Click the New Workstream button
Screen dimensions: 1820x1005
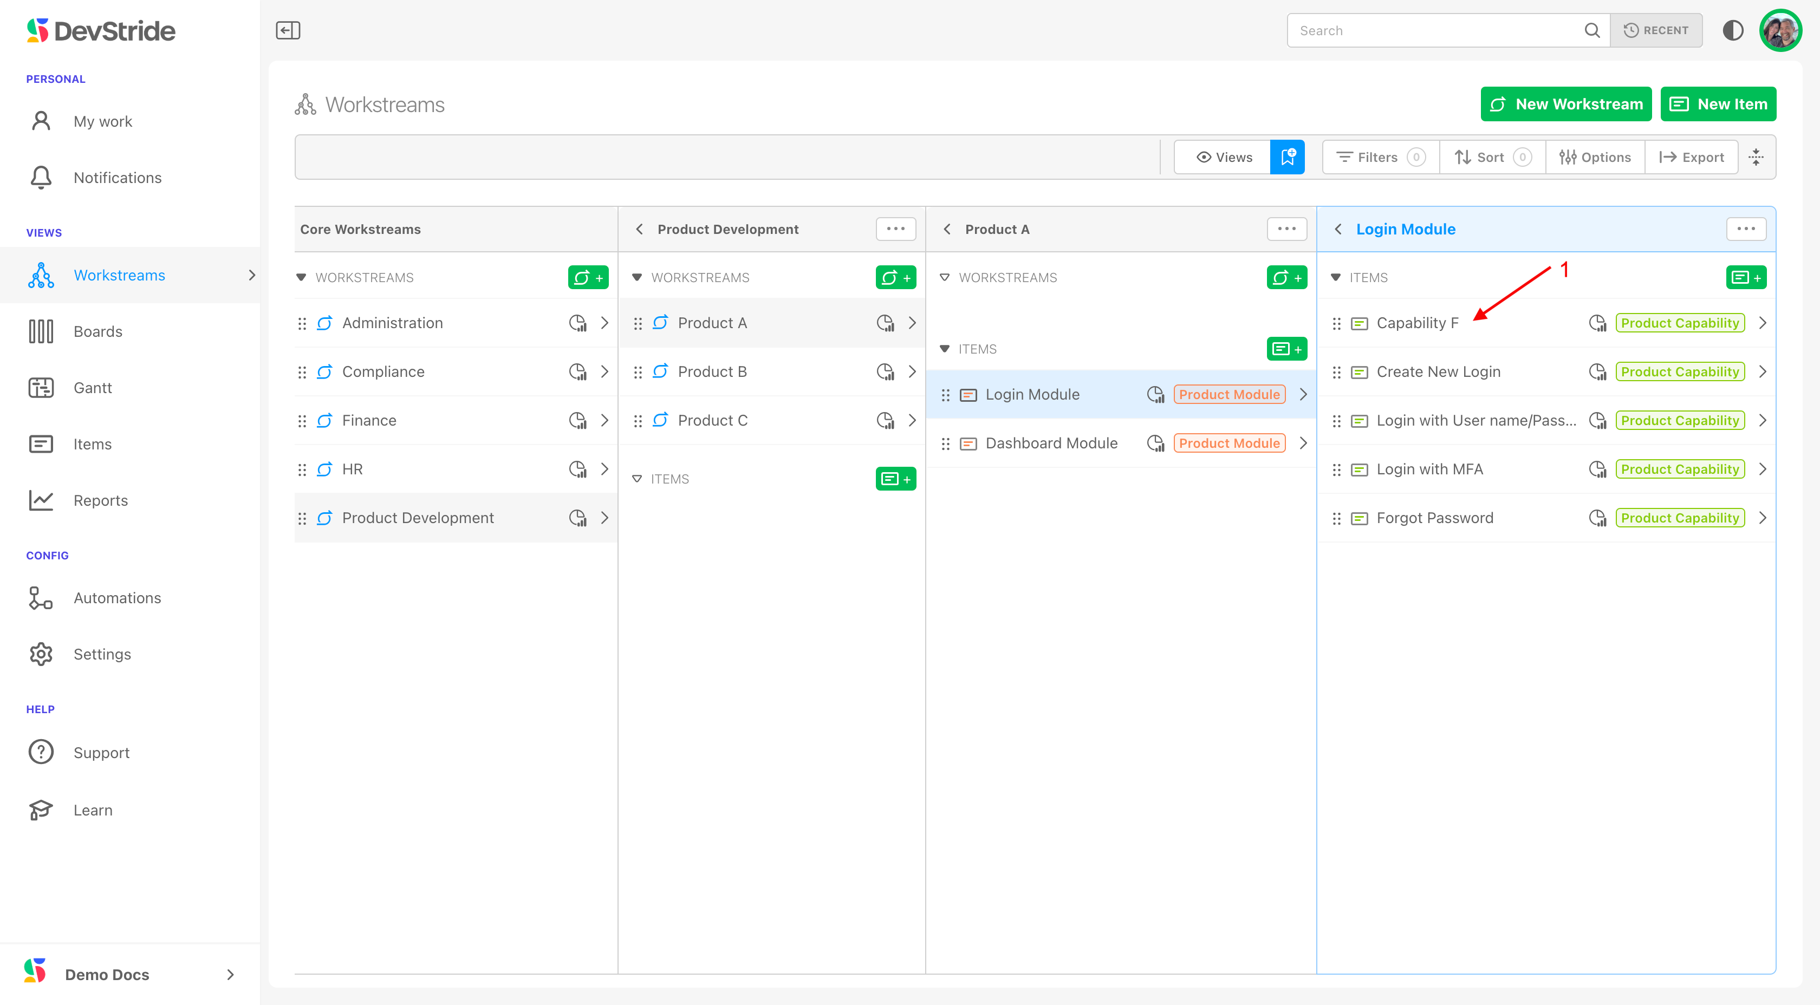click(x=1565, y=105)
